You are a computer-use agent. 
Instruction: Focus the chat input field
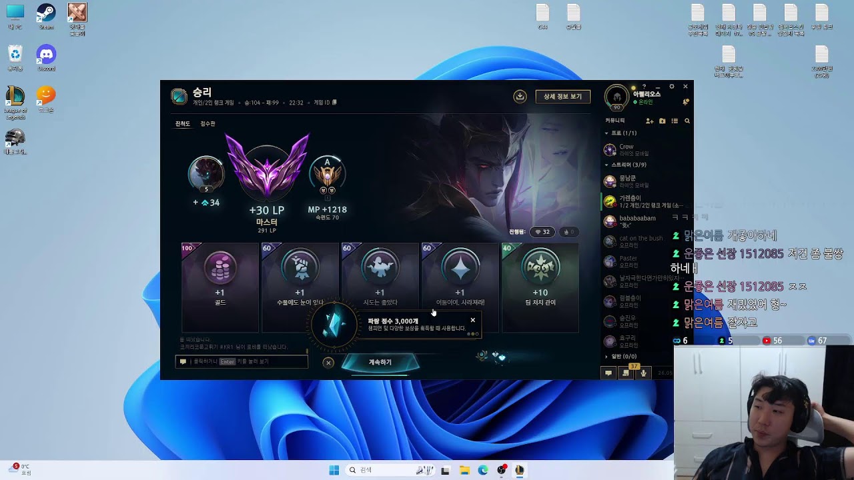[x=242, y=361]
